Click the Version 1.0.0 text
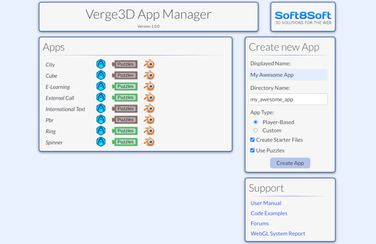 148,26
